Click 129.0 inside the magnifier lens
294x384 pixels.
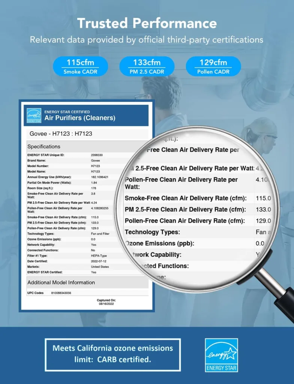(x=263, y=220)
